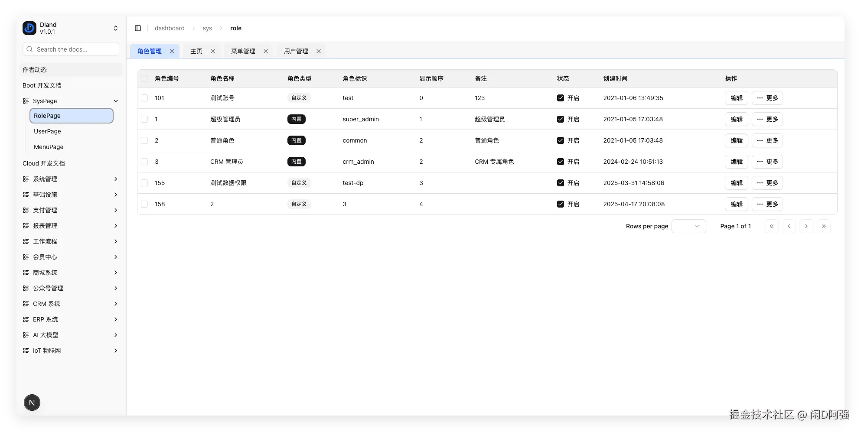Collapse the SysPage sidebar group
Viewport: 861px width, 432px height.
pyautogui.click(x=115, y=101)
